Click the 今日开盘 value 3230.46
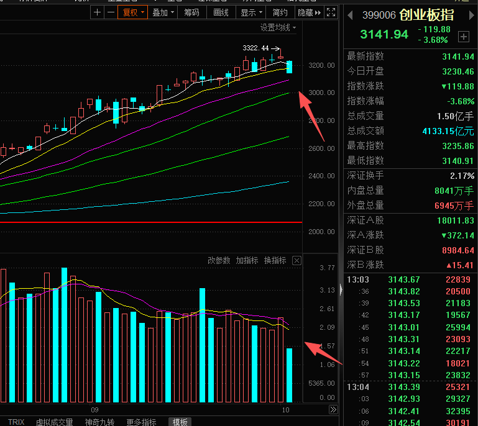 (458, 71)
